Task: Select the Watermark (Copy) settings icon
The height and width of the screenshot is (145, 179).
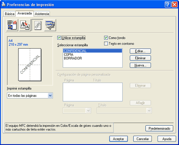Action: [x=38, y=25]
